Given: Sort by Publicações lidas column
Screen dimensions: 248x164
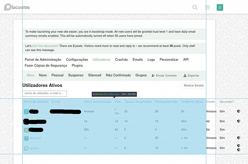Looking at the screenshot, I should 166,102.
